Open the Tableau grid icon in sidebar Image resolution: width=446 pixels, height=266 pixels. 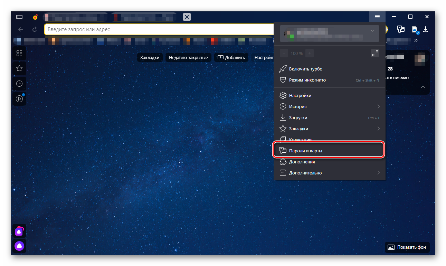click(x=19, y=53)
